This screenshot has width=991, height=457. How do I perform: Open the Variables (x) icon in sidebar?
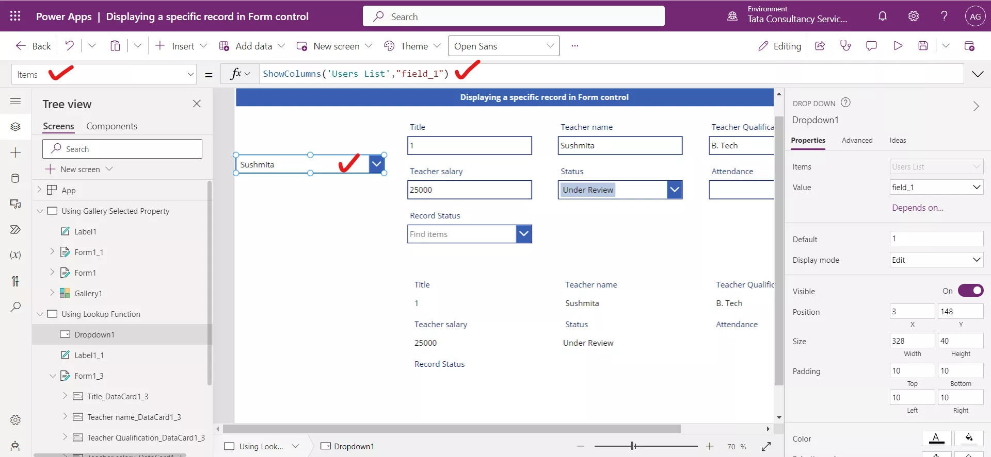[x=15, y=255]
